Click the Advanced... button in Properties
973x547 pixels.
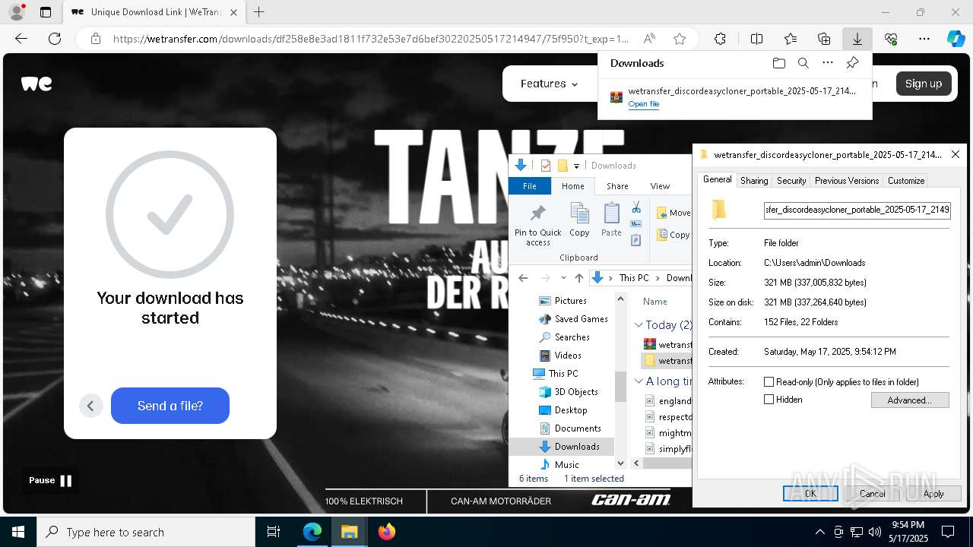coord(910,400)
